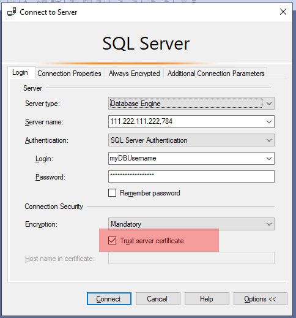Image resolution: width=296 pixels, height=318 pixels.
Task: Click the Connect to Server title icon
Action: pos(12,12)
